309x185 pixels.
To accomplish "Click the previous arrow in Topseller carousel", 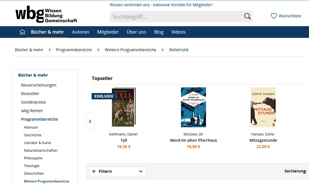I will click(x=90, y=121).
